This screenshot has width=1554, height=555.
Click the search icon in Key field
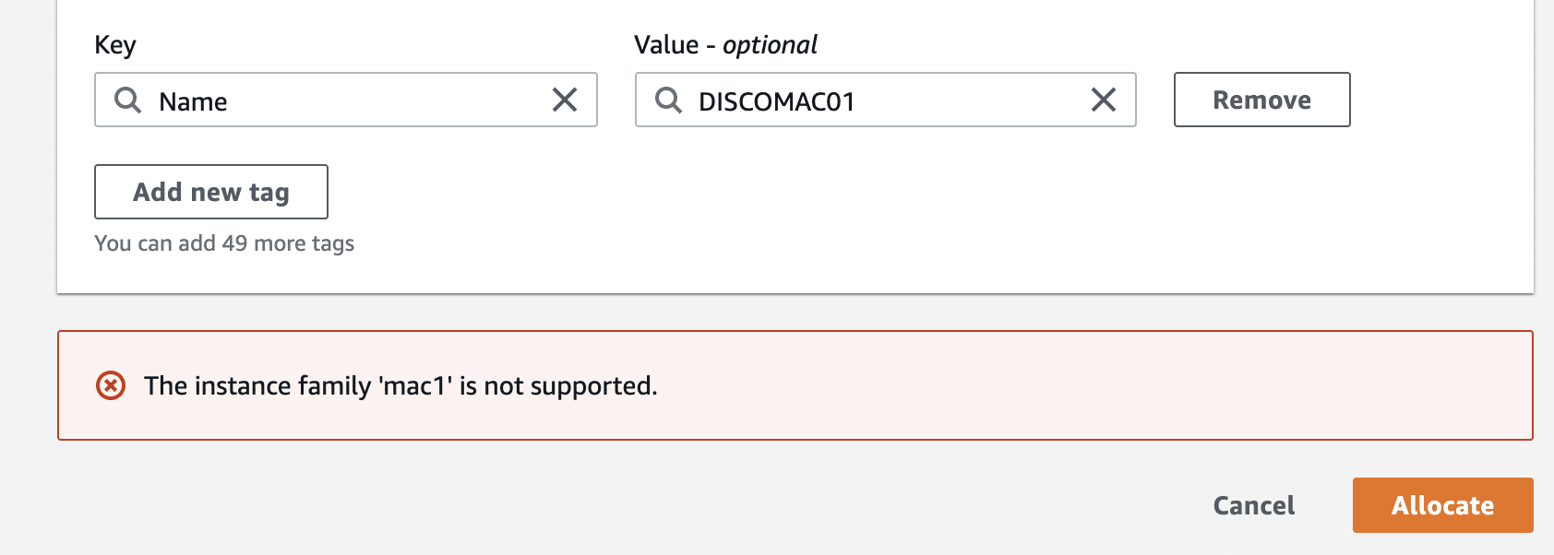pyautogui.click(x=127, y=100)
